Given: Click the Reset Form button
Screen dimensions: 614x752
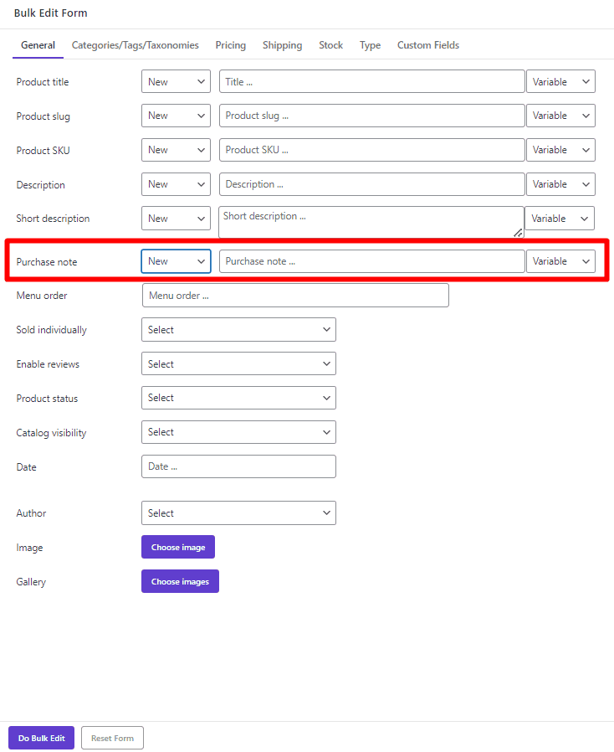Looking at the screenshot, I should (112, 738).
